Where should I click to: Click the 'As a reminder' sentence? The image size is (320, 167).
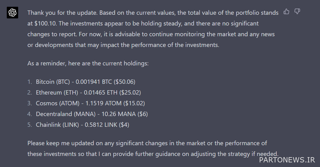point(88,64)
